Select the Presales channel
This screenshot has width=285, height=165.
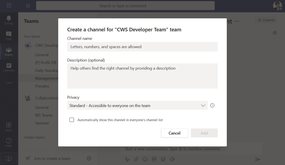coord(42,86)
